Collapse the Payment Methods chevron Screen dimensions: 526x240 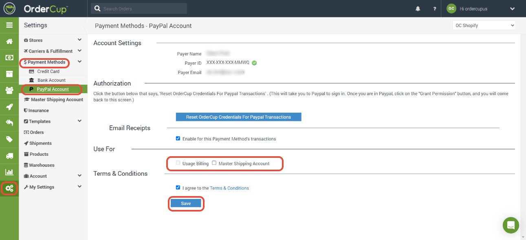coord(79,62)
